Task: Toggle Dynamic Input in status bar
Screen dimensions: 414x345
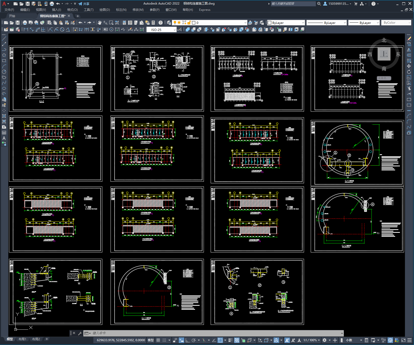Action: click(x=181, y=340)
